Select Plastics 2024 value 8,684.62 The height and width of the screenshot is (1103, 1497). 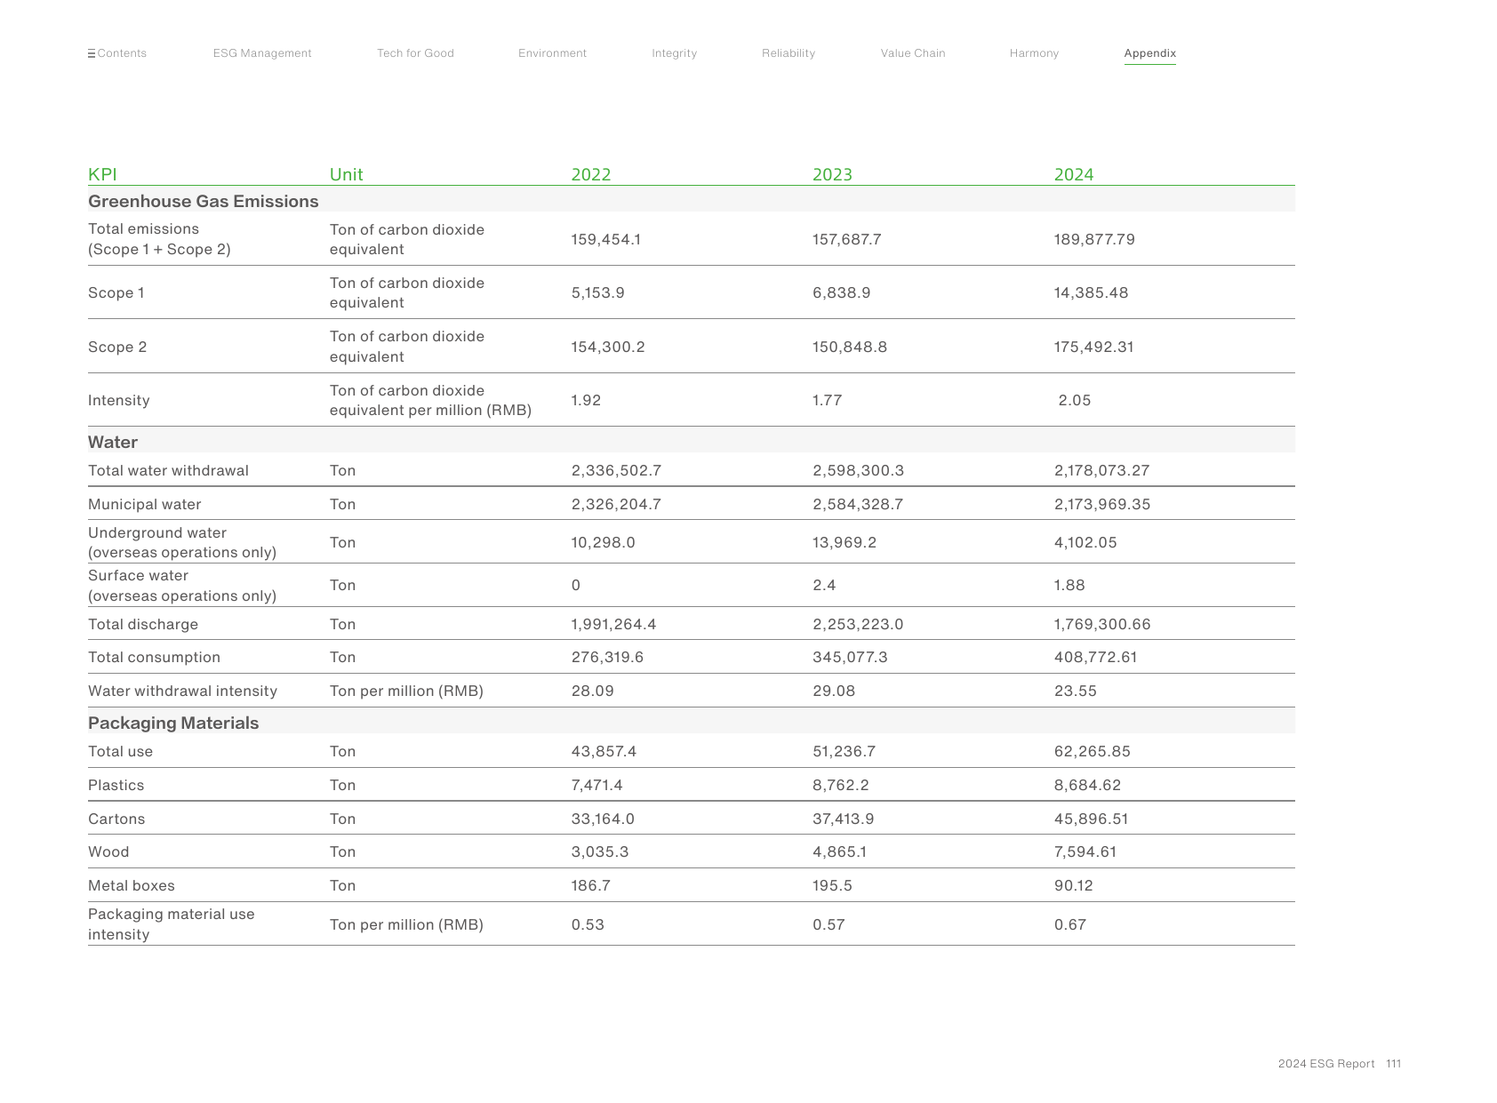(x=1087, y=785)
